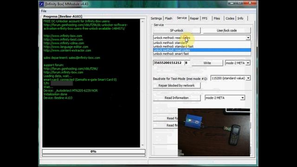Select unlock method: standard option
Image resolution: width=297 pixels, height=167 pixels.
coord(202,43)
